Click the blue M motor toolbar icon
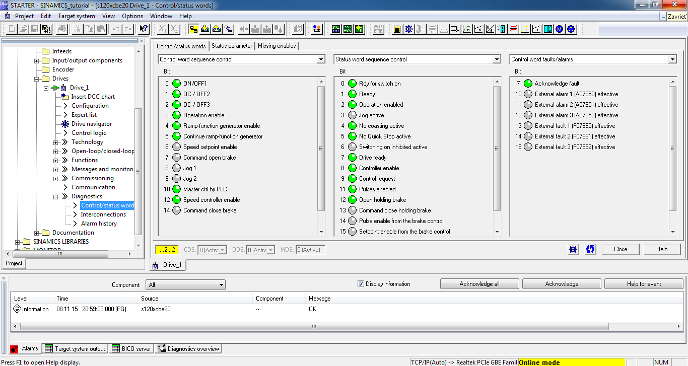This screenshot has width=688, height=366. point(560,29)
